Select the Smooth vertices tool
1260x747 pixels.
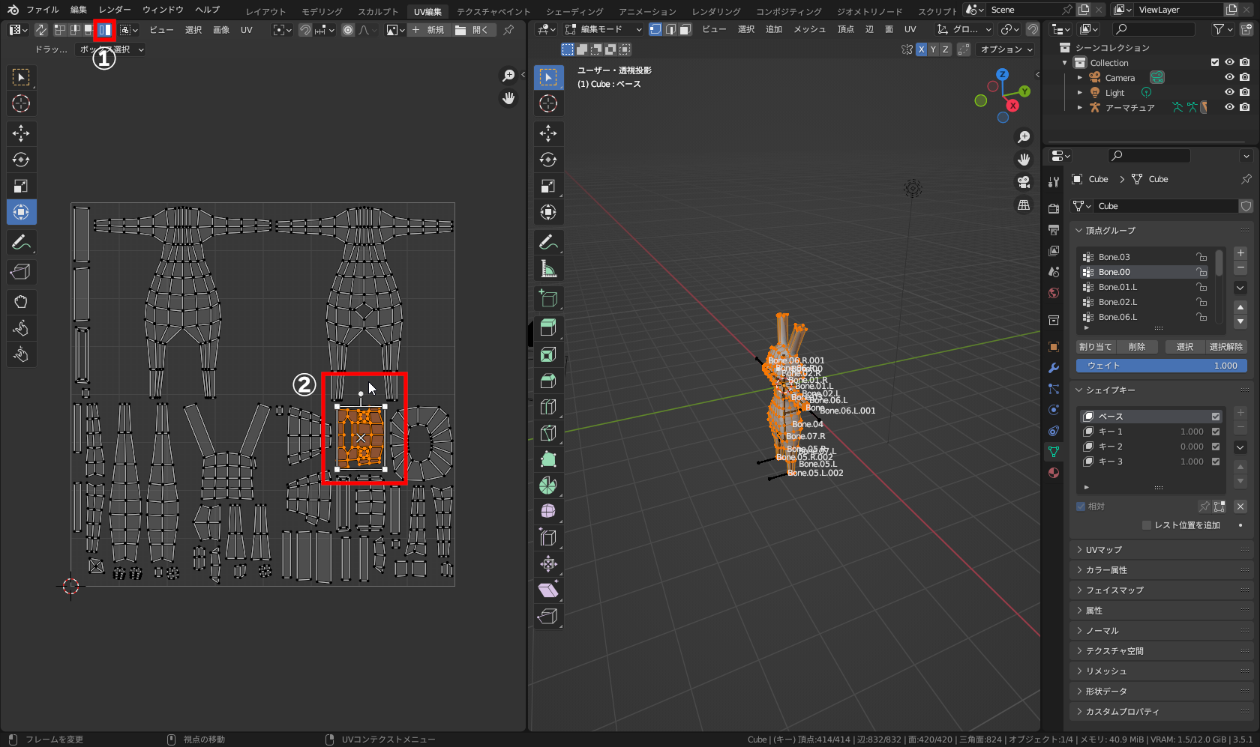point(548,512)
